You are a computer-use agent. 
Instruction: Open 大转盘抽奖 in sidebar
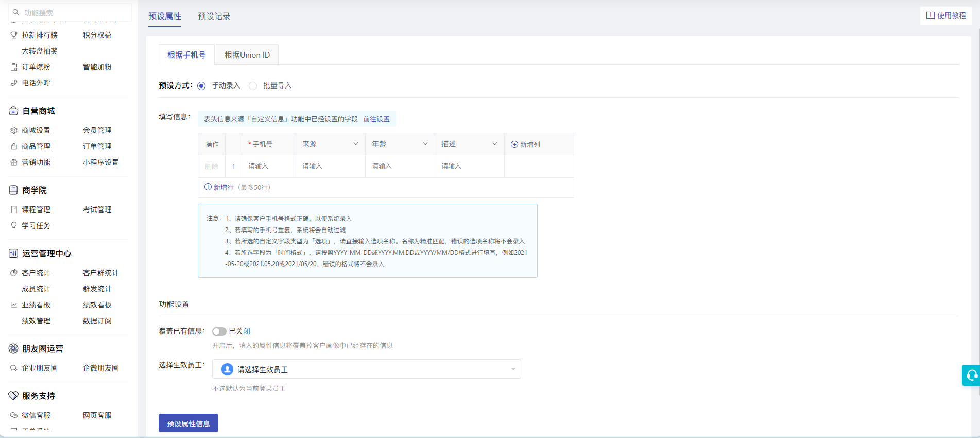[40, 51]
